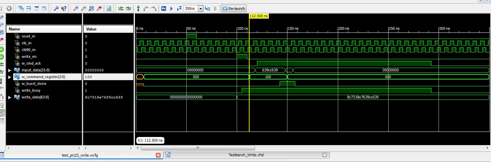This screenshot has height=162, width=491.
Task: Click the 200 ns ruler label
Action: point(344,29)
